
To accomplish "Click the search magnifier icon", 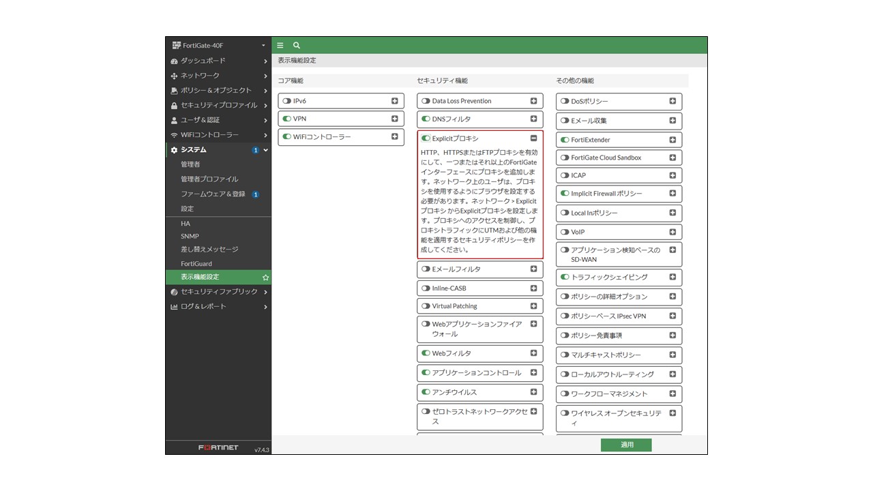I will pos(297,46).
